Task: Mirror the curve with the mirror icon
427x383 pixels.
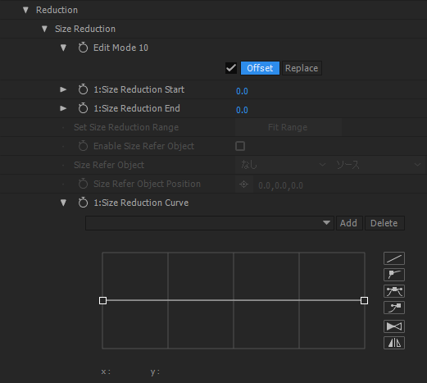Action: [394, 343]
